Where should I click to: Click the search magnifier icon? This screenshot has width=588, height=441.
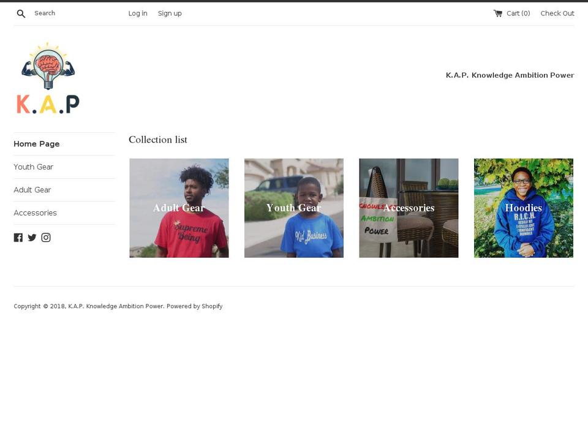[21, 14]
